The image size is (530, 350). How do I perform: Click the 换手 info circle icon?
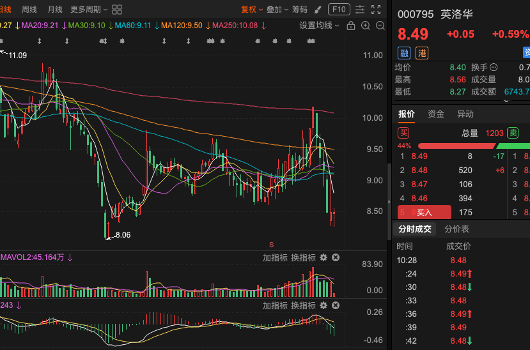point(494,67)
